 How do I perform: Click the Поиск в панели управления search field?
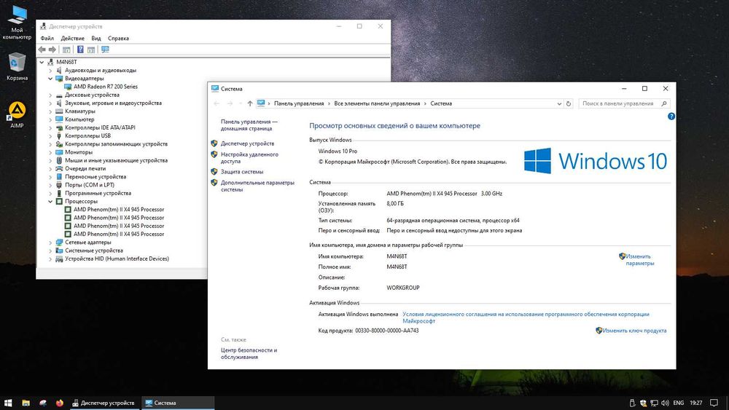tap(625, 103)
